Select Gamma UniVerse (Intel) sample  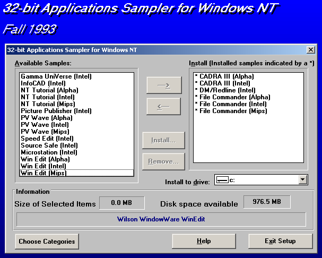click(76, 76)
